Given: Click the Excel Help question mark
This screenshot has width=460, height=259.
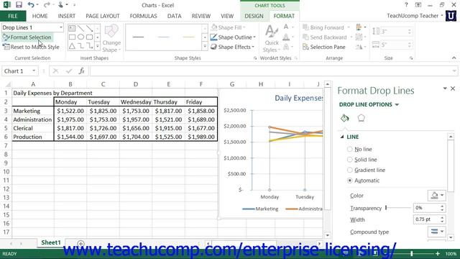Looking at the screenshot, I should [406, 5].
